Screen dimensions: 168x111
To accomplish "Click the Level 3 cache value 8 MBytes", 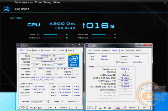I will click(x=65, y=95).
